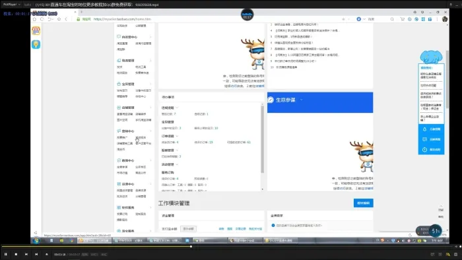Click the to-do panel vertical scrollbar
This screenshot has height=260, width=462.
262,139
